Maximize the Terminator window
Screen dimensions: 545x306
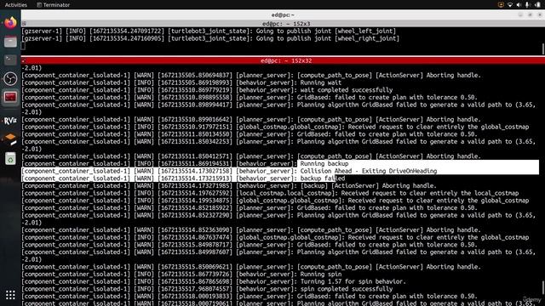pos(530,15)
